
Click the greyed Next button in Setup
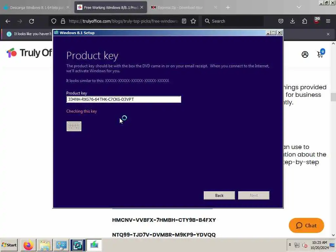coord(254,196)
